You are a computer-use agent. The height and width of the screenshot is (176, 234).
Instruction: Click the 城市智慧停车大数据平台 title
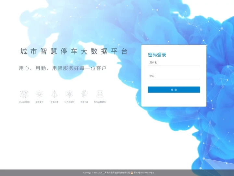pyautogui.click(x=74, y=51)
